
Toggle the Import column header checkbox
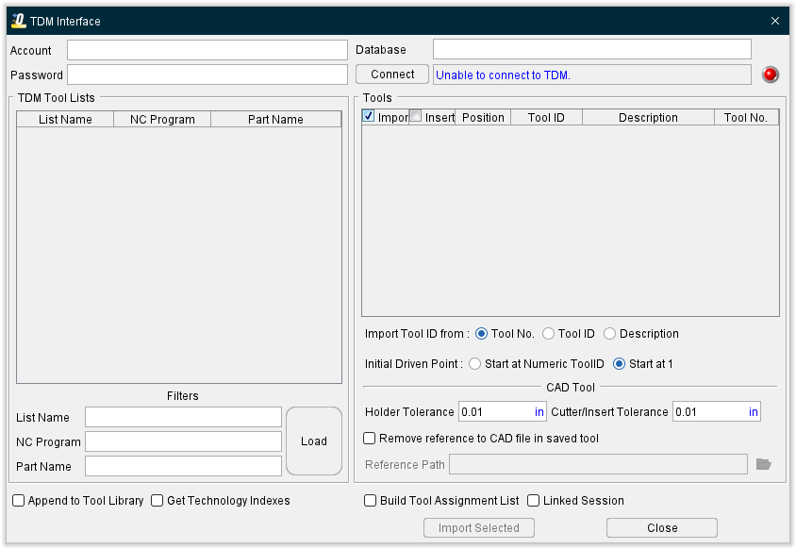[369, 116]
